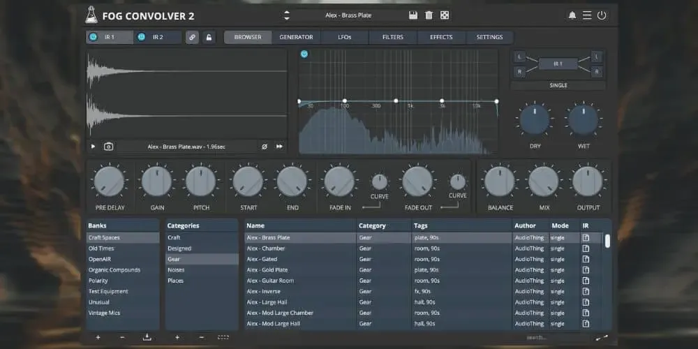Viewport: 698px width, 349px height.
Task: Toggle IR 1 power button
Action: (x=93, y=37)
